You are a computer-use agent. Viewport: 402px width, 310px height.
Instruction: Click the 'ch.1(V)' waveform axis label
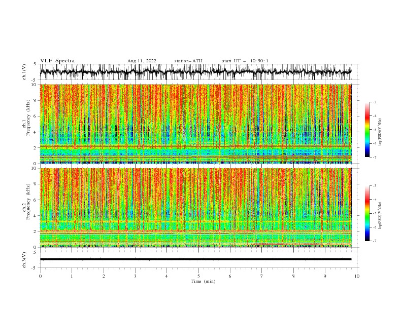click(24, 72)
